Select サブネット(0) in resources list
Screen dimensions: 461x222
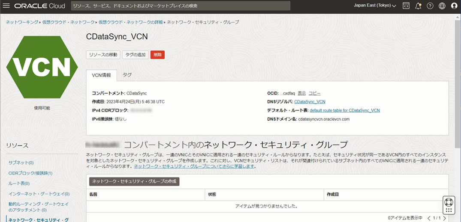point(21,163)
